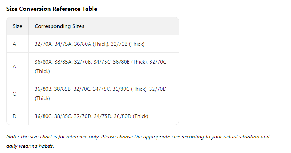Click the 32/70C (Thick) entry in the second row
Image resolution: width=291 pixels, height=153 pixels.
tap(100, 67)
